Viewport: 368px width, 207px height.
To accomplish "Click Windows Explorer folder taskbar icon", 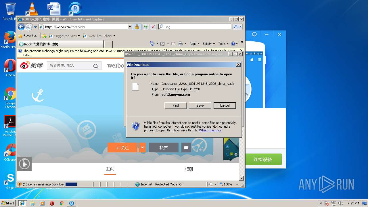I will [x=32, y=203].
